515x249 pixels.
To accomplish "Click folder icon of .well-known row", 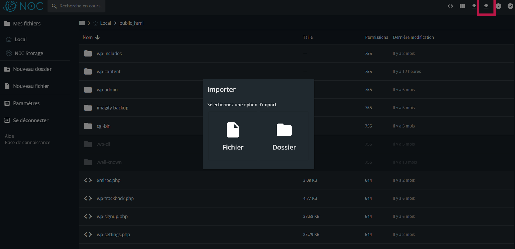I will [88, 162].
